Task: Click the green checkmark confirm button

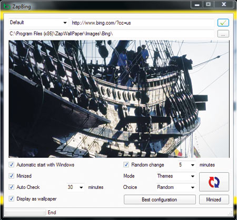Action: click(x=223, y=23)
